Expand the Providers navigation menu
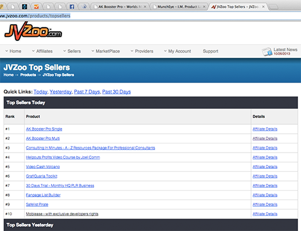Image resolution: width=301 pixels, height=231 pixels. [142, 51]
